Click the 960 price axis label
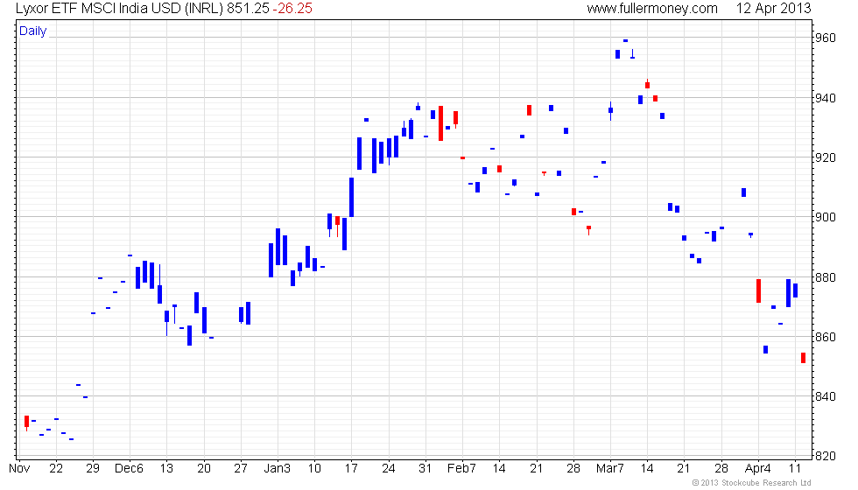Image resolution: width=858 pixels, height=490 pixels. pyautogui.click(x=826, y=38)
